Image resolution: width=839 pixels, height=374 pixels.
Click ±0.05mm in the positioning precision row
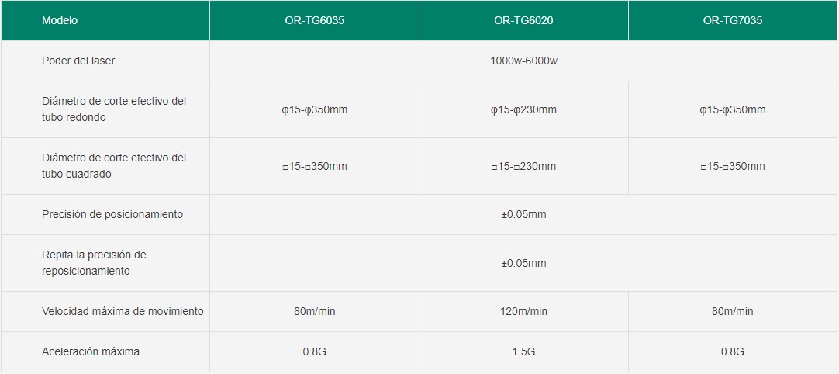(x=523, y=214)
